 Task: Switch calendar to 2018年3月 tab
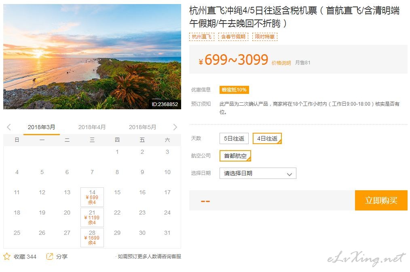coord(41,127)
